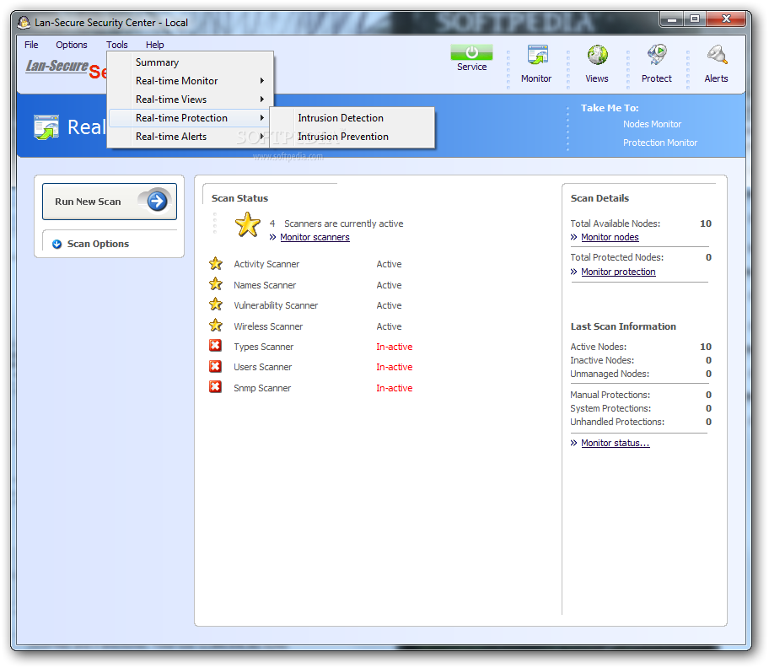Click the Names Scanner label

pyautogui.click(x=265, y=285)
